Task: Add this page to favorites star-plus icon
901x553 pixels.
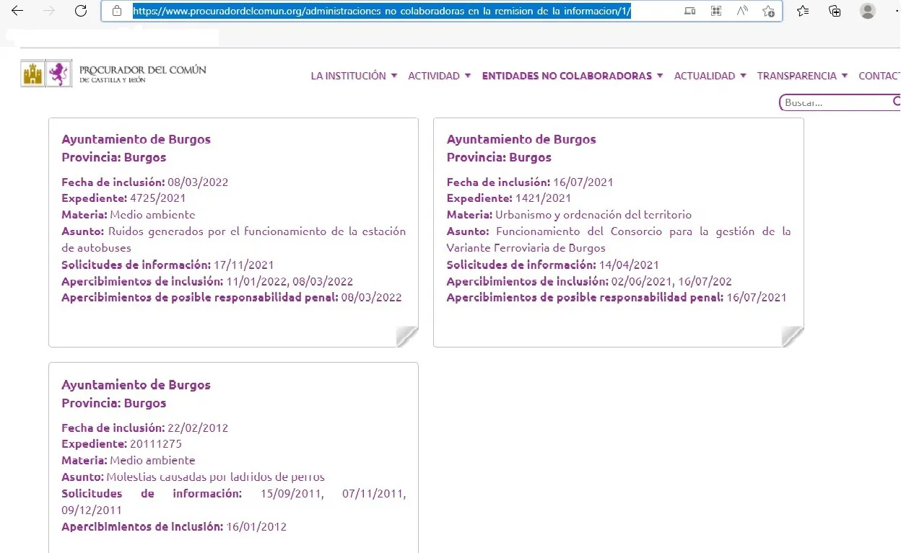Action: point(768,11)
